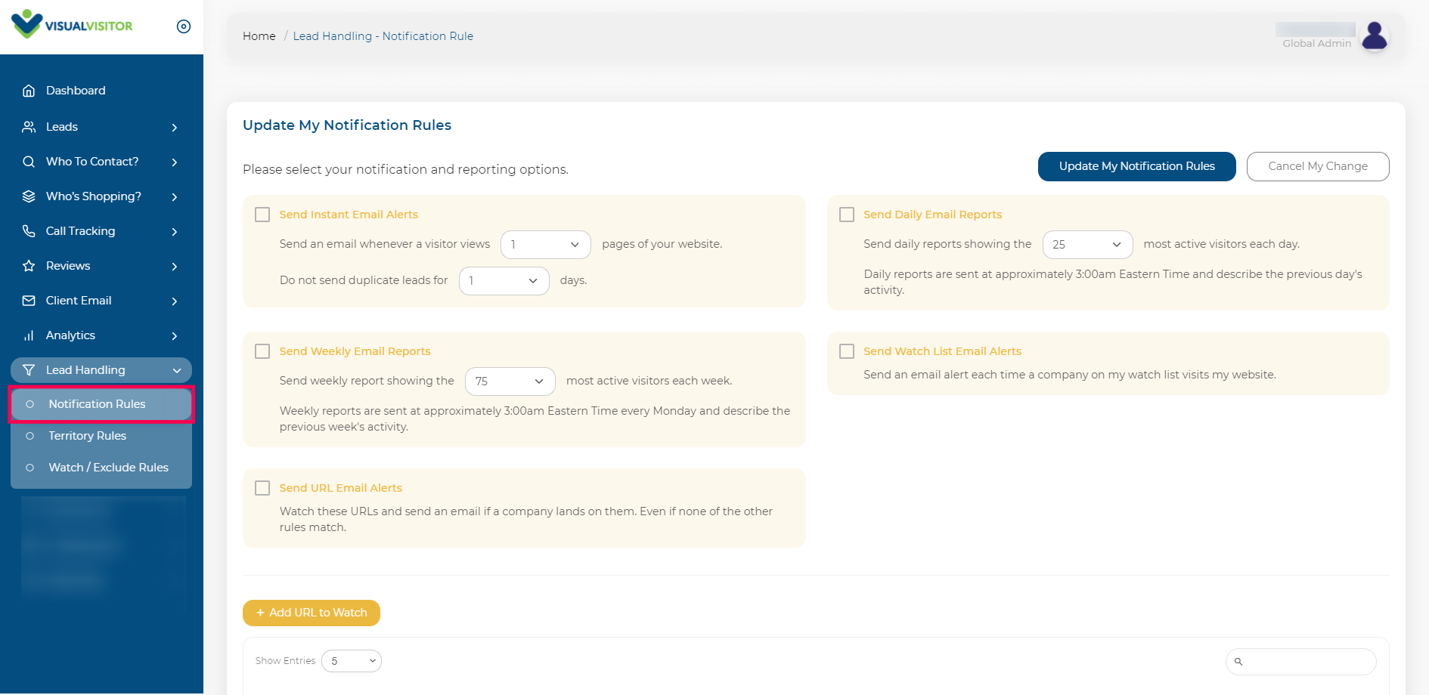
Task: Click Send Instant Email Alerts label
Action: pos(349,215)
